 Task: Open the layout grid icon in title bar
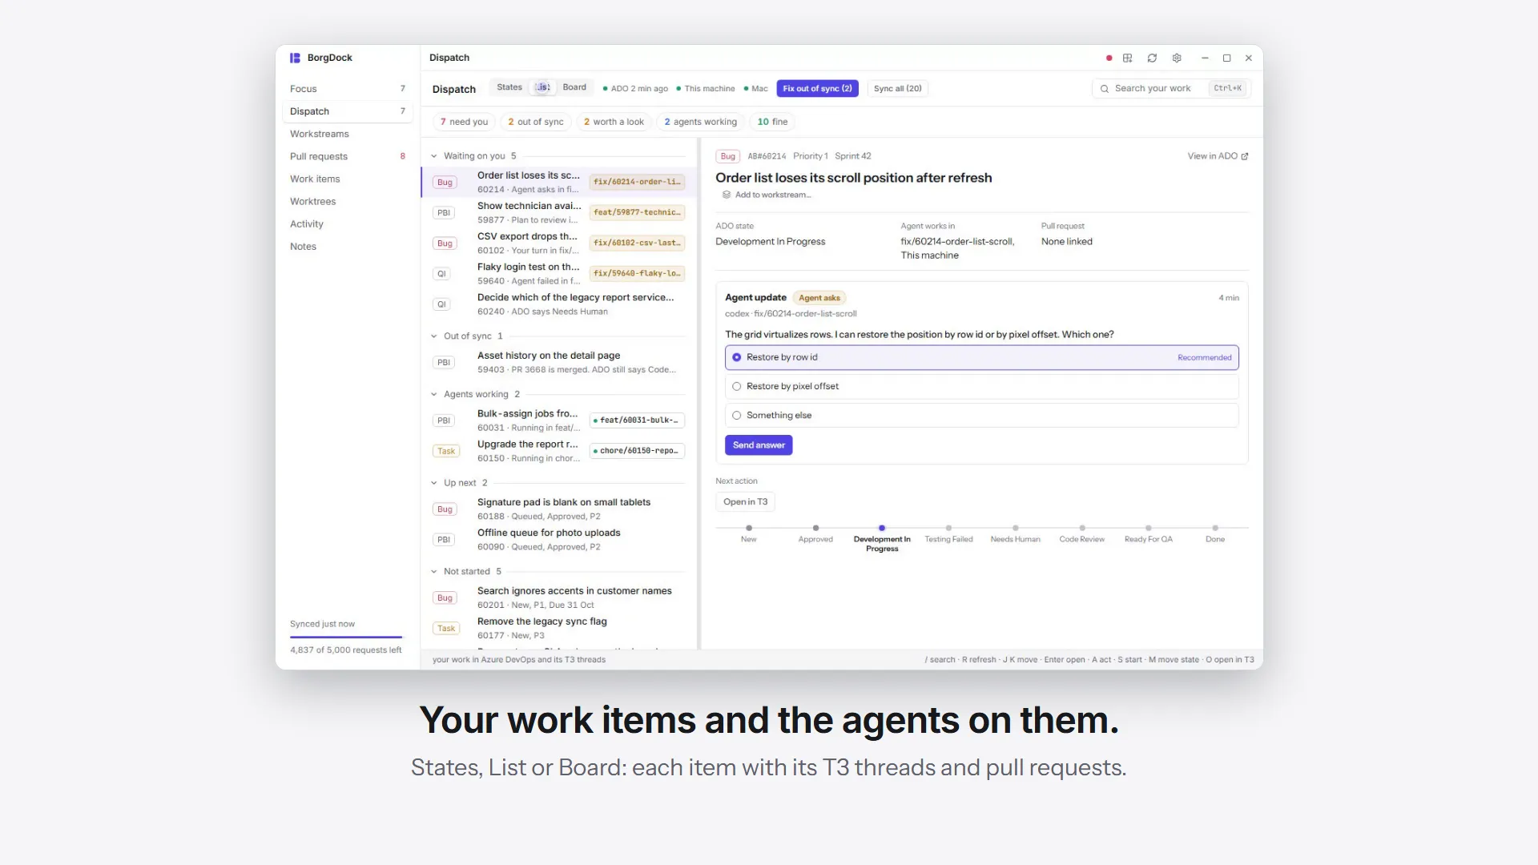[1127, 58]
